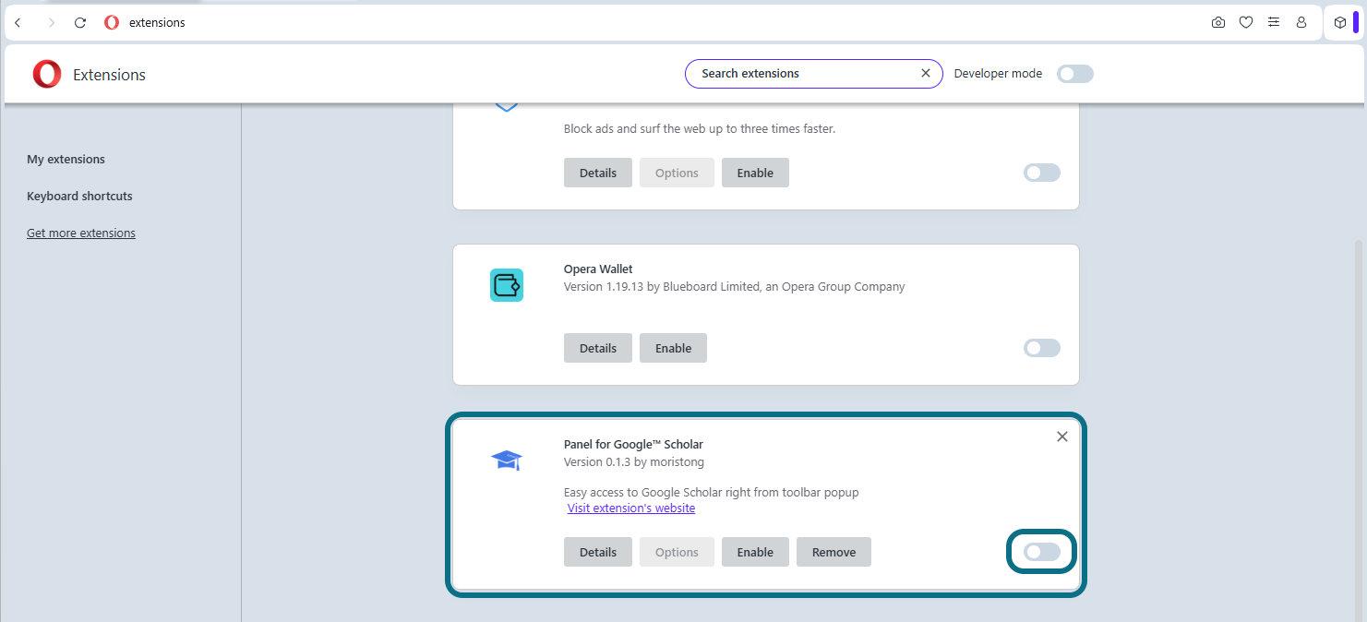Click "Version 0.1.3 by moristong" text
Viewport: 1367px width, 622px height.
(634, 462)
